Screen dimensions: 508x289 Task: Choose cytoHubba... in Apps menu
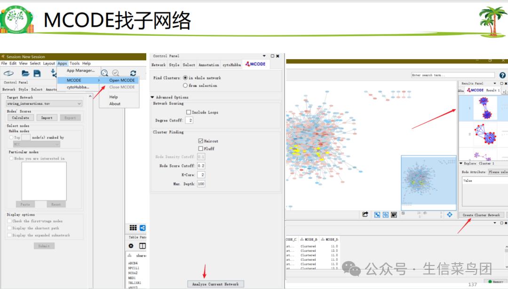(78, 87)
